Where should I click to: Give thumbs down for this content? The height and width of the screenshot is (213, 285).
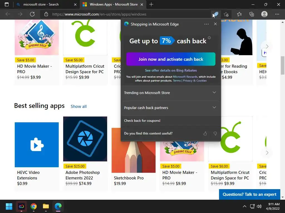point(215,133)
